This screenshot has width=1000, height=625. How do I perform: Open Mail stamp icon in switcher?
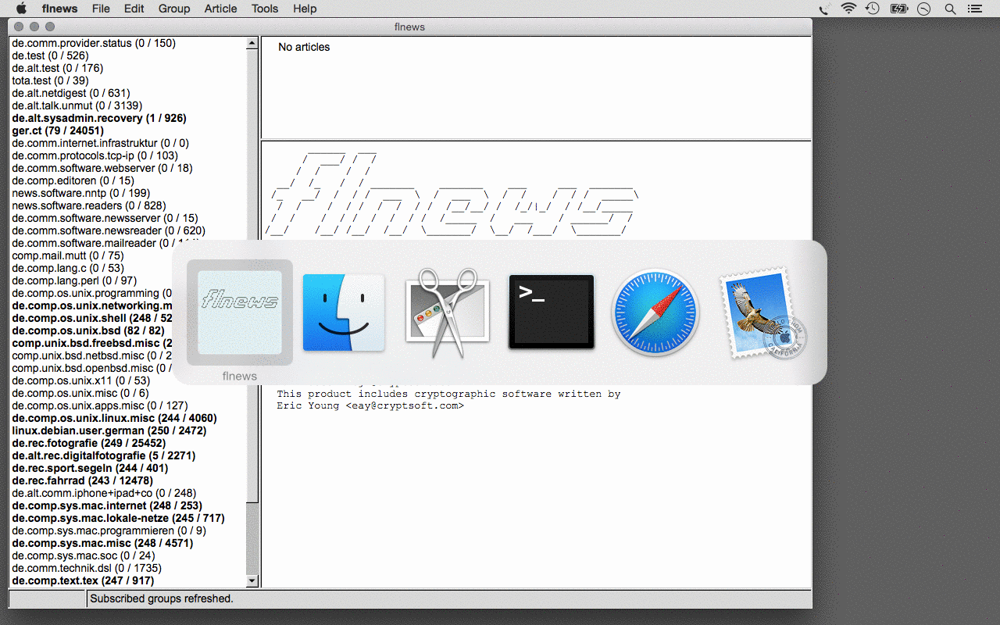[759, 312]
